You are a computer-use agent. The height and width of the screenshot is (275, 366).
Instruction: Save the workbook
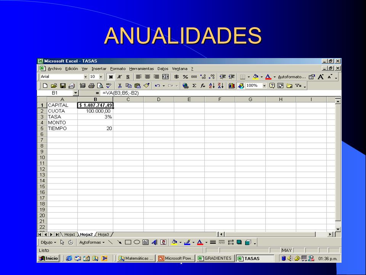[63, 86]
